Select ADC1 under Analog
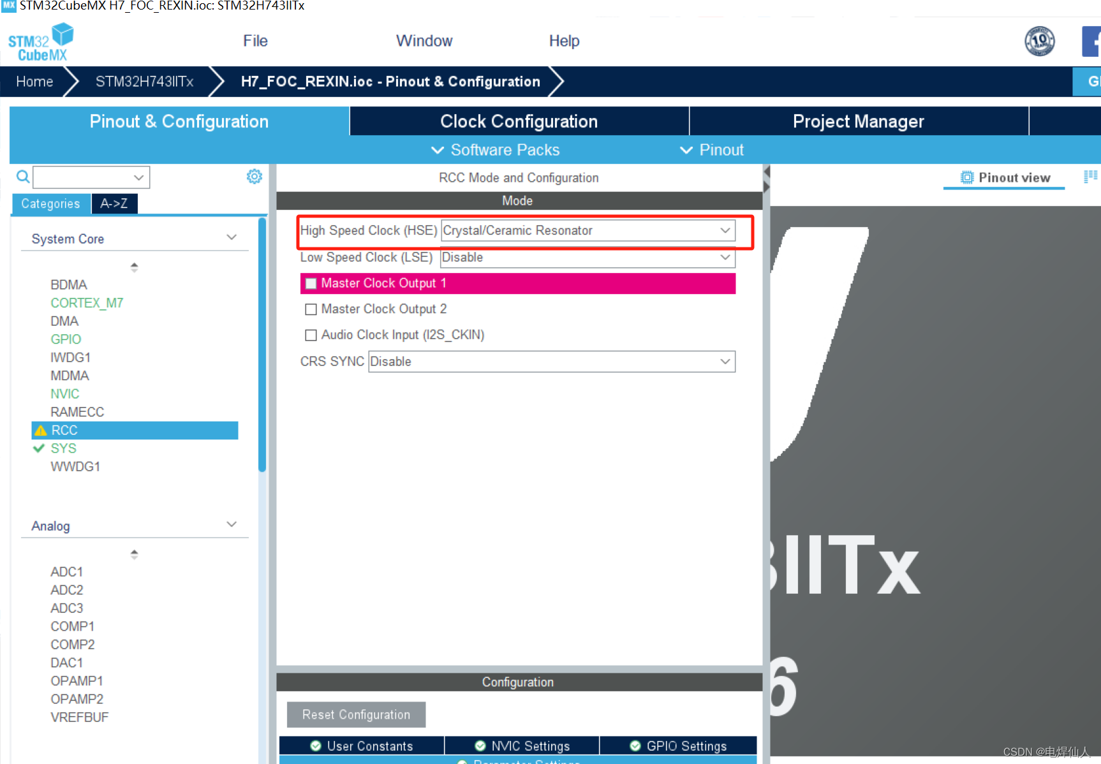This screenshot has height=764, width=1101. point(67,572)
